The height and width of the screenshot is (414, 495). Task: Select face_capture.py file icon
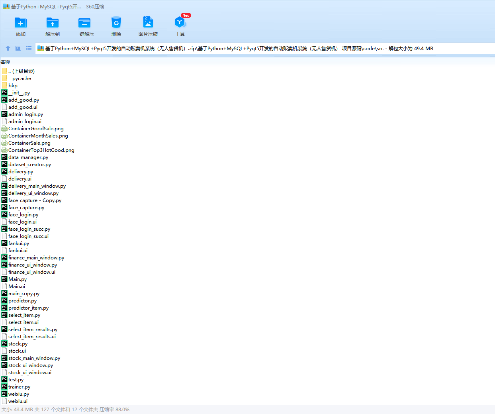(4, 207)
